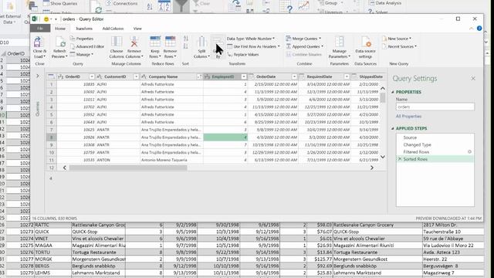
Task: Switch to the View tab
Action: pos(137,29)
